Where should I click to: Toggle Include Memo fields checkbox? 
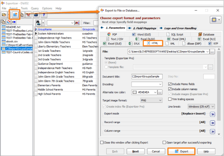(170, 84)
